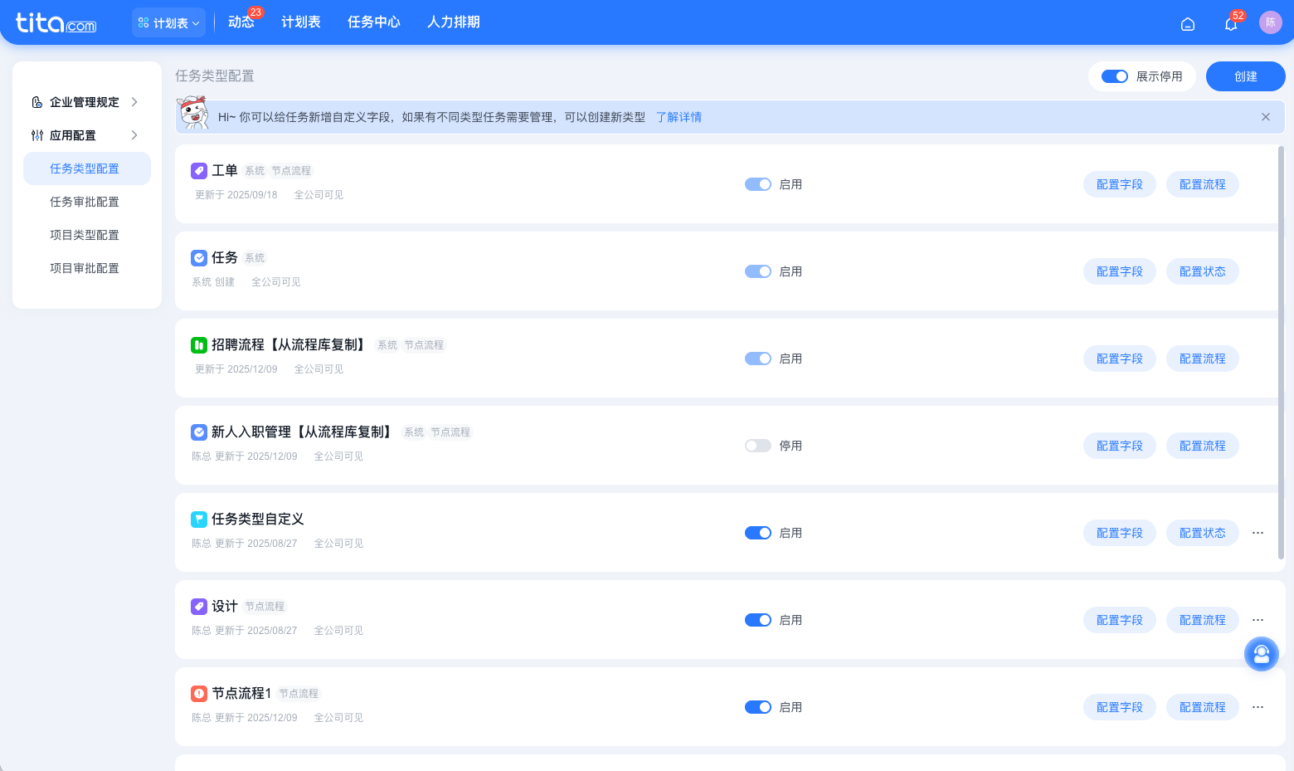Expand the 应用配置 chevron
Screen dimensions: 1294x771
(x=134, y=135)
